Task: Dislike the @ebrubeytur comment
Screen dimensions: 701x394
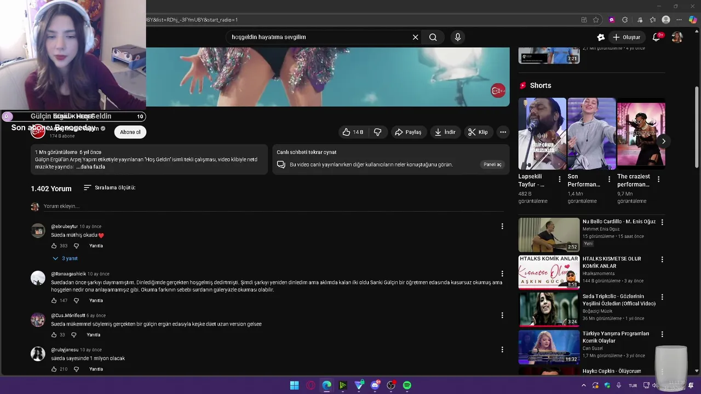Action: coord(76,246)
